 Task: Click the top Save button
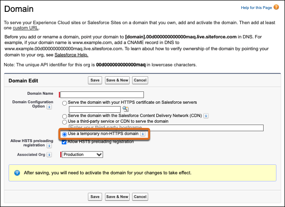click(x=95, y=80)
